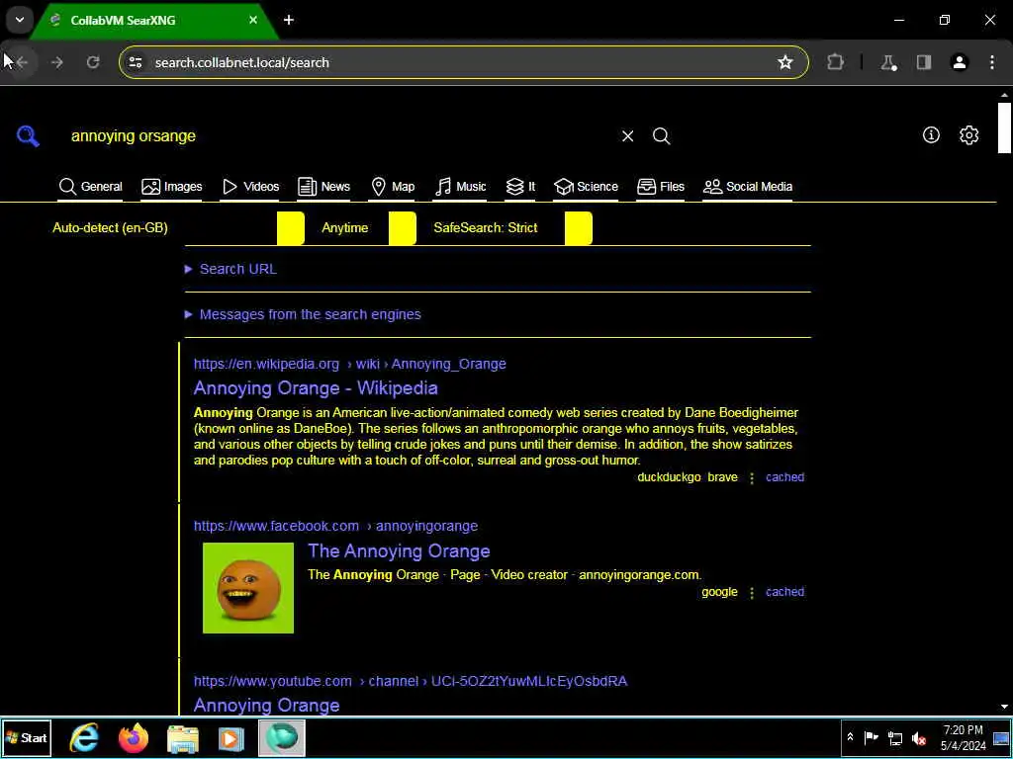Screen dimensions: 1013x759
Task: Click the blue SearXNG magnifier logo
Action: tap(28, 136)
